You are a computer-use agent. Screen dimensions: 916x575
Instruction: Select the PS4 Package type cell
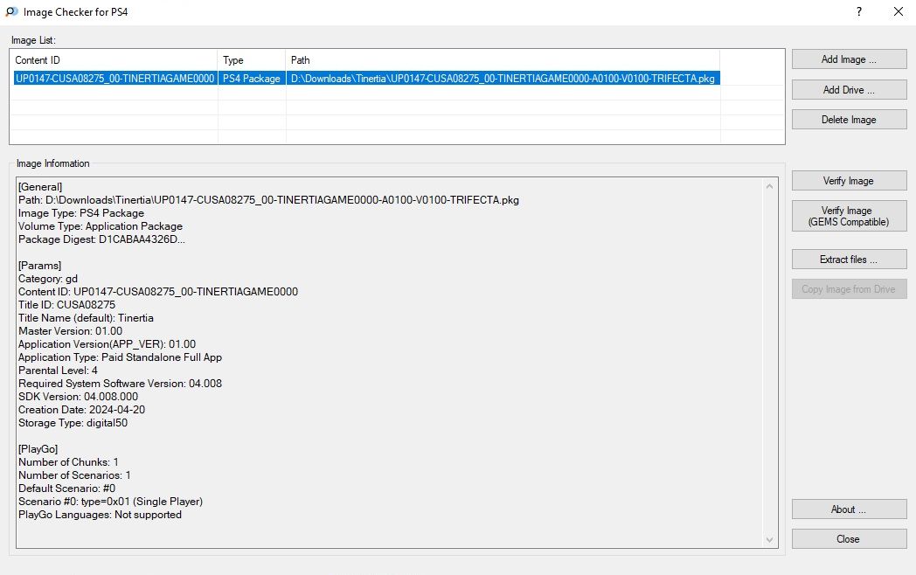252,79
